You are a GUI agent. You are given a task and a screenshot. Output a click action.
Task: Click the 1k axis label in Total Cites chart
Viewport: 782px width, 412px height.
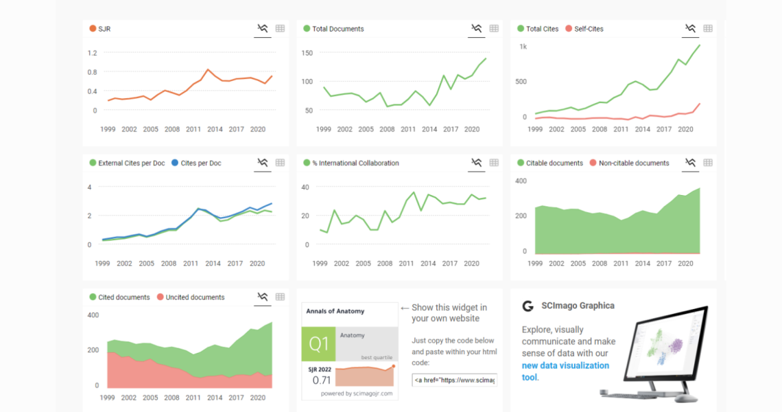tap(523, 47)
